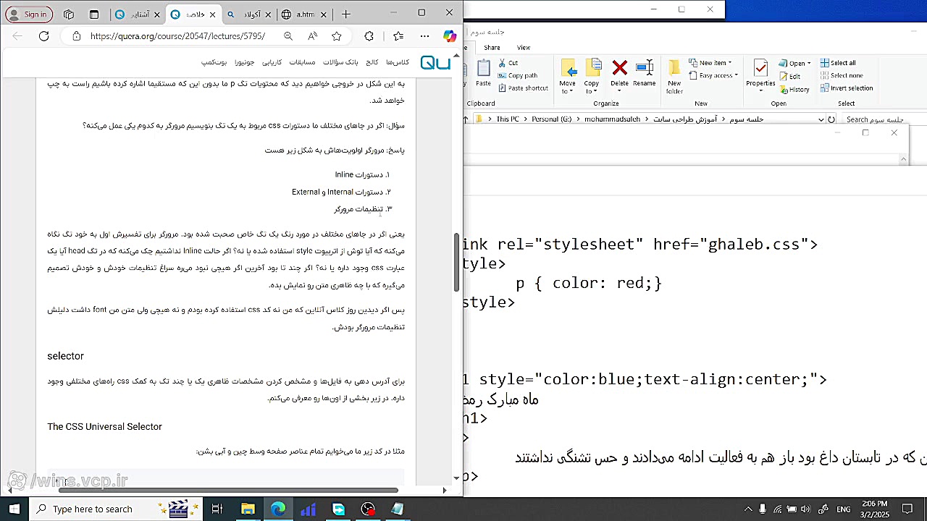The image size is (927, 521).
Task: Open کلاس‌ها link in Quera navigation
Action: coord(398,63)
